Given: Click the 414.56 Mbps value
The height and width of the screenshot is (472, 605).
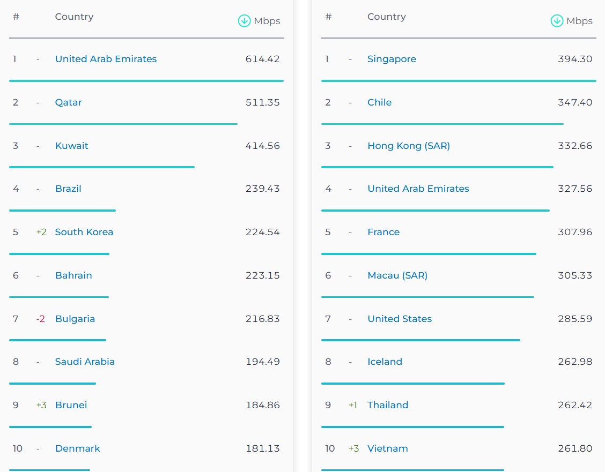Looking at the screenshot, I should point(262,146).
